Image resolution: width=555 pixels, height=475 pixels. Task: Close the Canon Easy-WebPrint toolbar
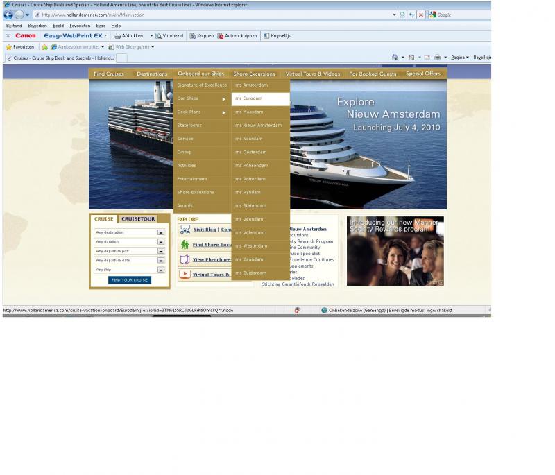click(8, 36)
